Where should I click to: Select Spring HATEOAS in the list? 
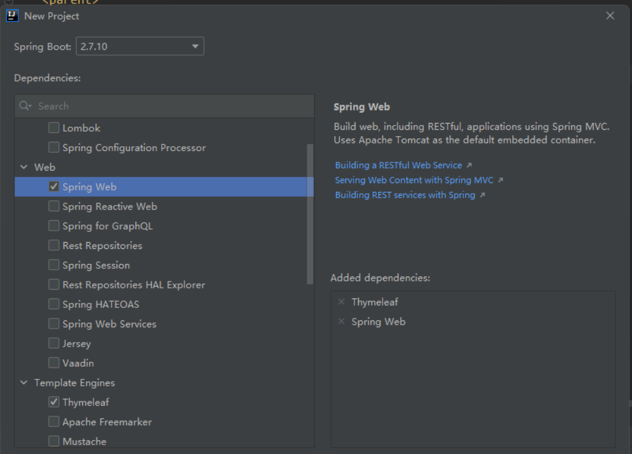pos(100,304)
